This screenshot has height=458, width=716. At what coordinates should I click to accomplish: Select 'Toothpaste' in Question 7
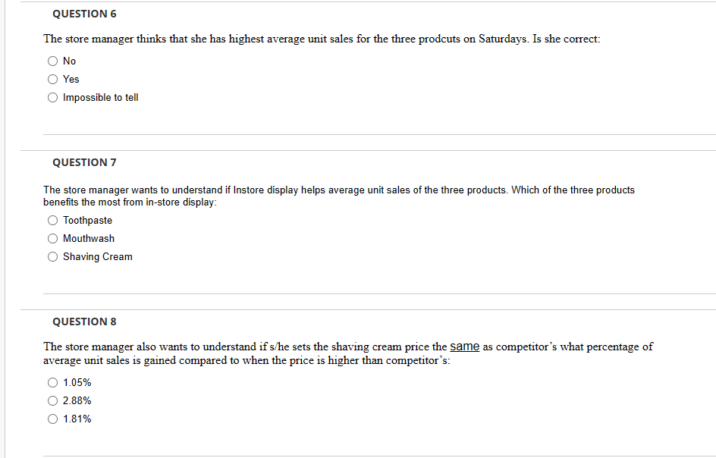click(52, 220)
